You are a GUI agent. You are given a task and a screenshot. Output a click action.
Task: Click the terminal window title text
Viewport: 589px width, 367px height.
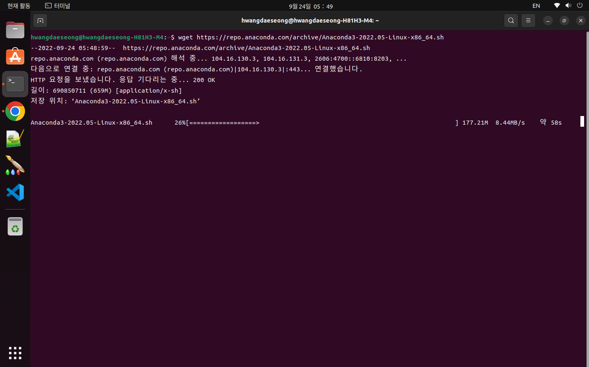pyautogui.click(x=310, y=21)
